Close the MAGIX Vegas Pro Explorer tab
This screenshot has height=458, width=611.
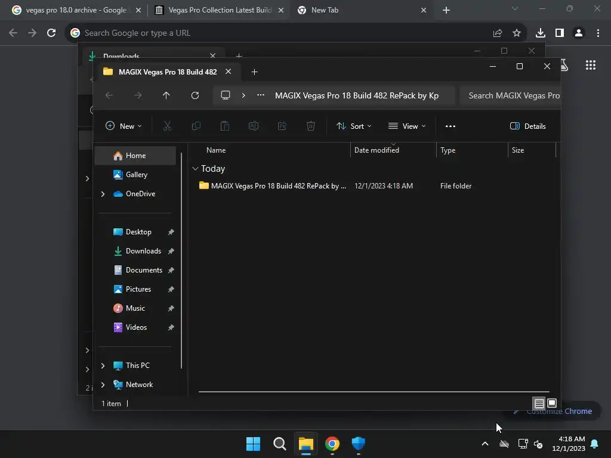point(229,72)
